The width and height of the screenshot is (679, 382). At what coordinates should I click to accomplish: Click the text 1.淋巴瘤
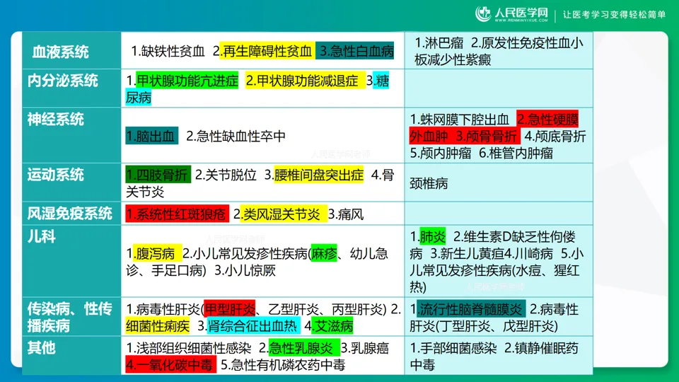pyautogui.click(x=439, y=42)
